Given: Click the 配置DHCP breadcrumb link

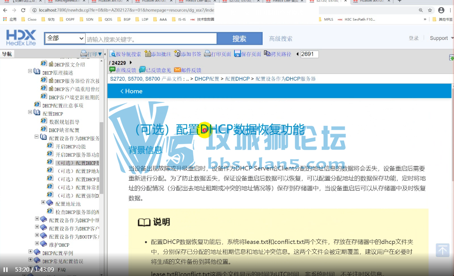Looking at the screenshot, I should (237, 79).
